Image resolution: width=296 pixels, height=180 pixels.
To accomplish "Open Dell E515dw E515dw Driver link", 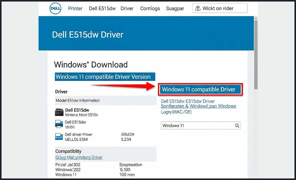I will (188, 101).
